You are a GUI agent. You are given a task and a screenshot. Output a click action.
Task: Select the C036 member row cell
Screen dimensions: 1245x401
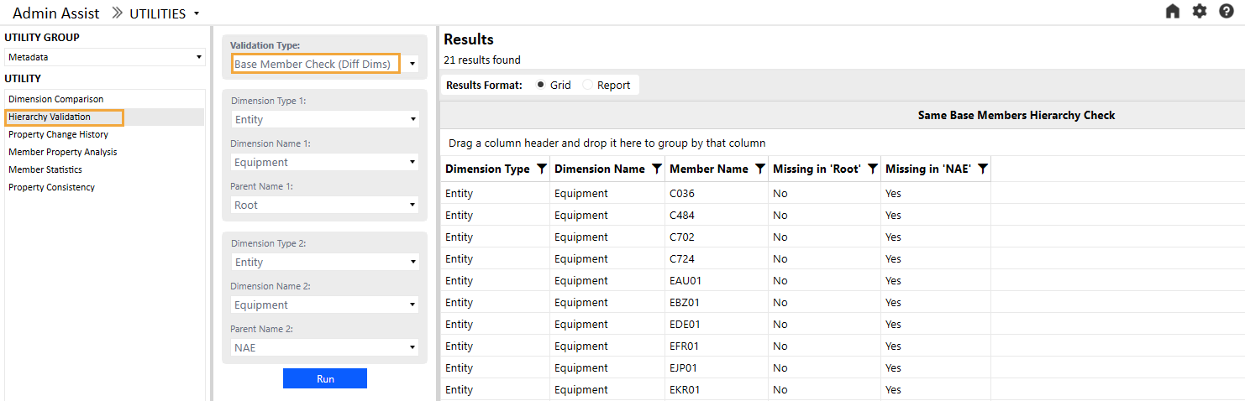tap(682, 194)
